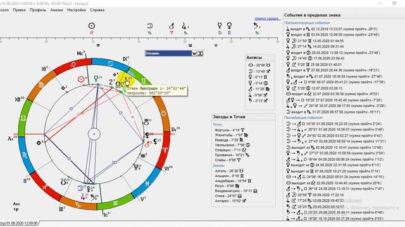Screen dimensions: 405x227
Task: Click the Saturn glyph above the degree ruler
Action: pos(256,26)
